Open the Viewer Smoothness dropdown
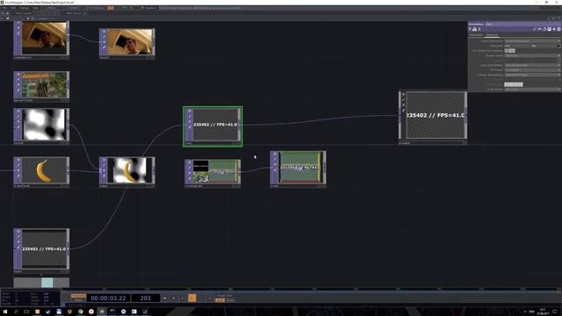562x316 pixels. (x=532, y=75)
